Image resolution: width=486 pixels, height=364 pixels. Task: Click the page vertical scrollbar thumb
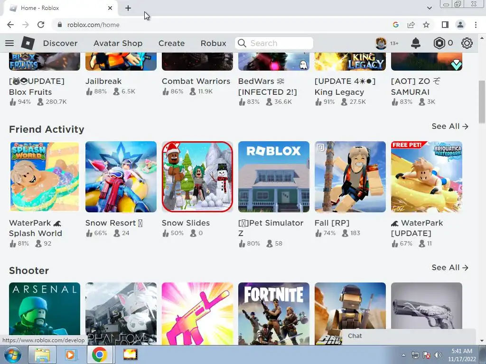[482, 101]
